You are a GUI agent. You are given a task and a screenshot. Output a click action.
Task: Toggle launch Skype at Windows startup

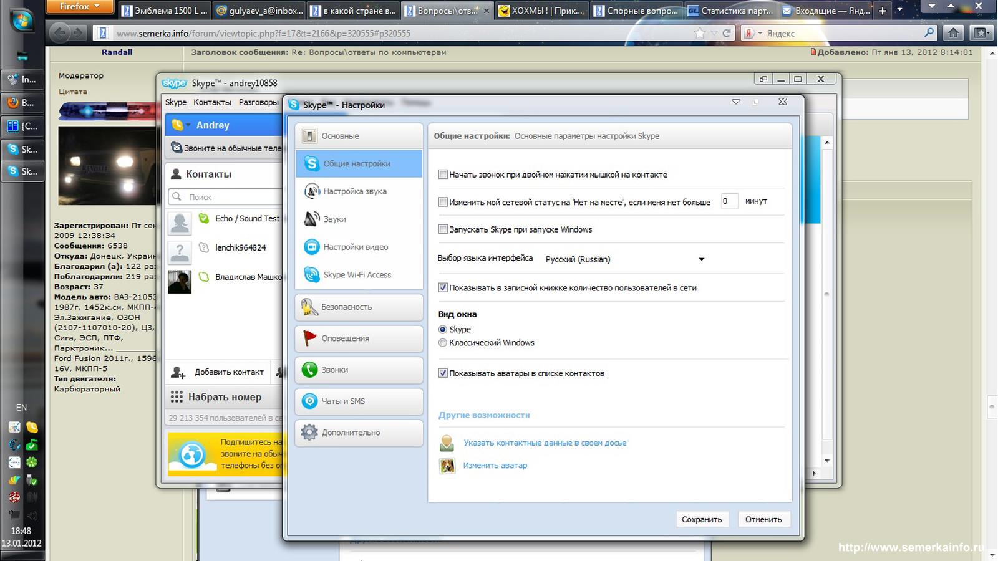[x=443, y=229]
